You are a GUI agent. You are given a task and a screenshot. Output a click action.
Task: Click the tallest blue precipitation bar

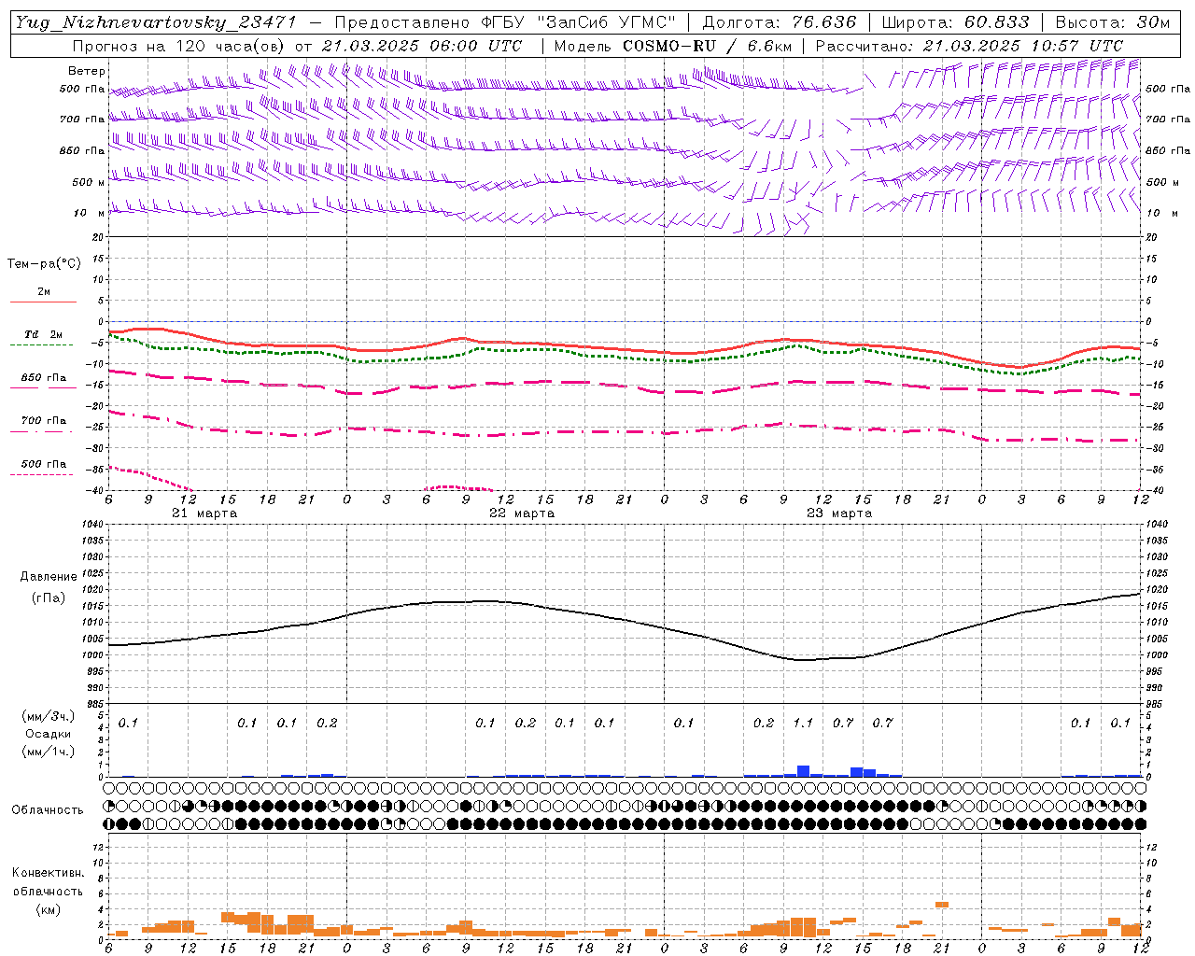803,771
